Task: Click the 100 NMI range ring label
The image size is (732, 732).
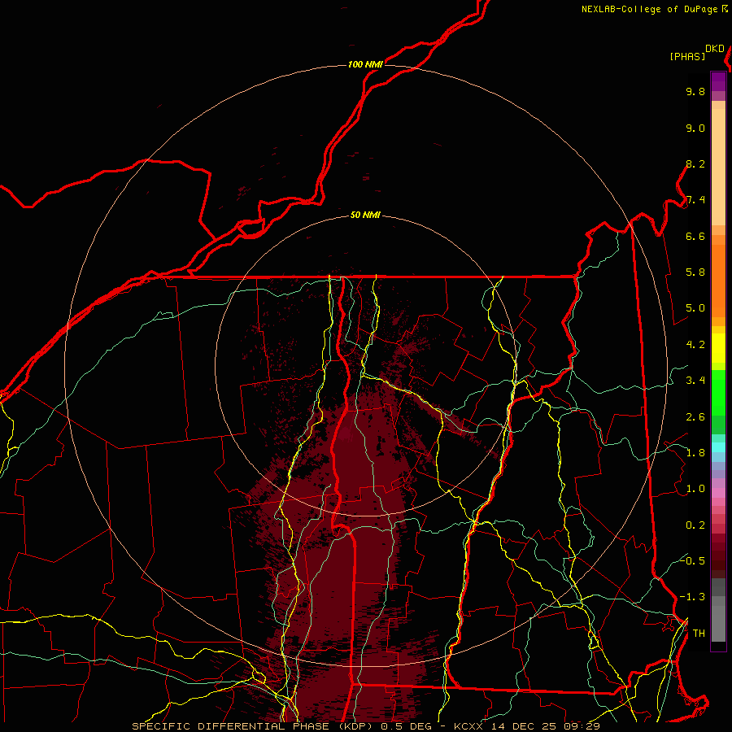Action: click(365, 64)
